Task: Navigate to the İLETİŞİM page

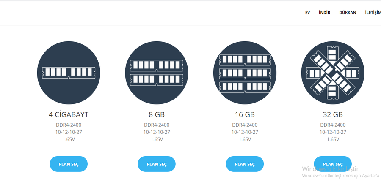Action: tap(373, 13)
